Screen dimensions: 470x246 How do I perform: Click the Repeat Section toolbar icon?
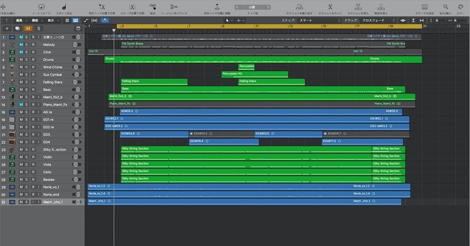coord(300,6)
